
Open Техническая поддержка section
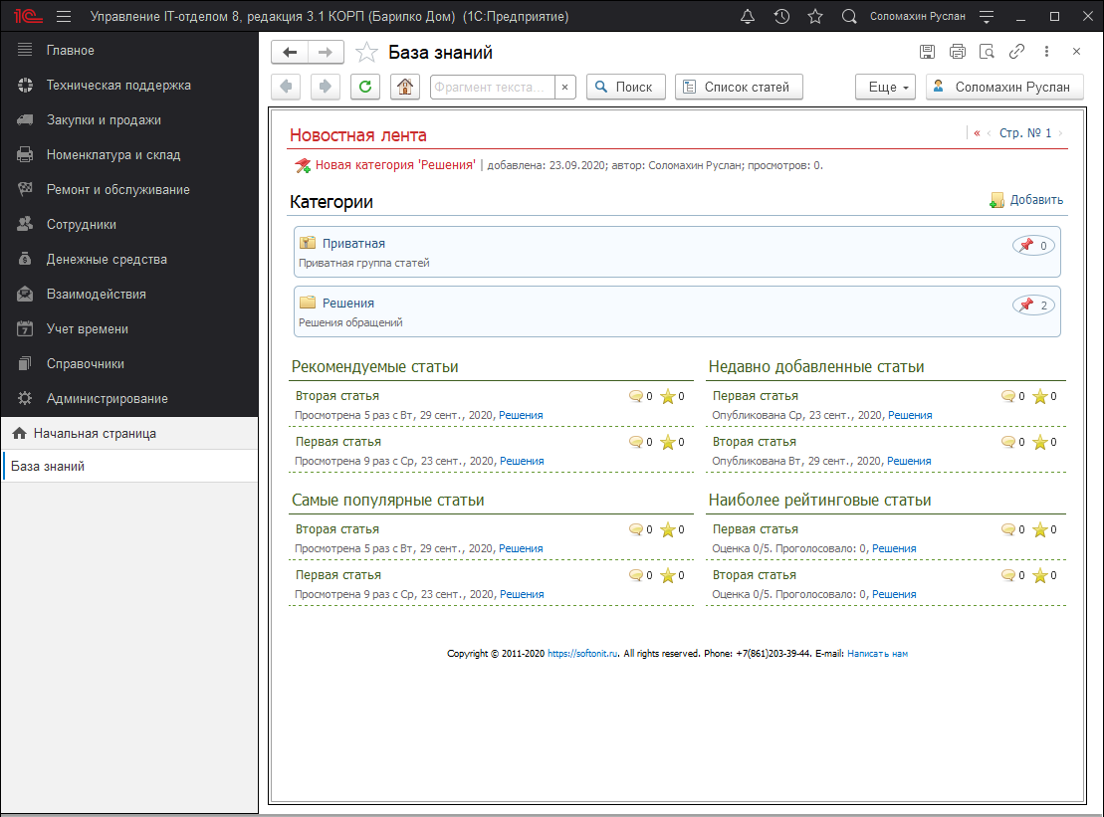pyautogui.click(x=117, y=86)
